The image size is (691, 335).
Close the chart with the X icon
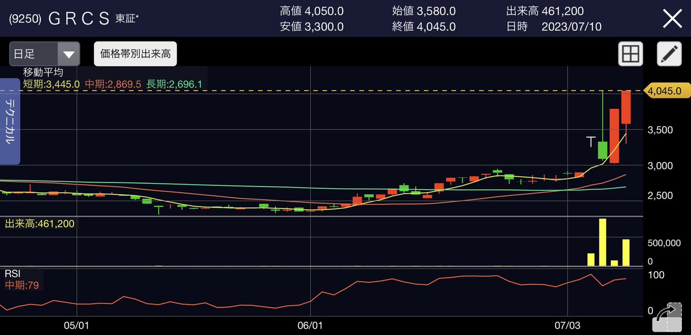pyautogui.click(x=672, y=19)
